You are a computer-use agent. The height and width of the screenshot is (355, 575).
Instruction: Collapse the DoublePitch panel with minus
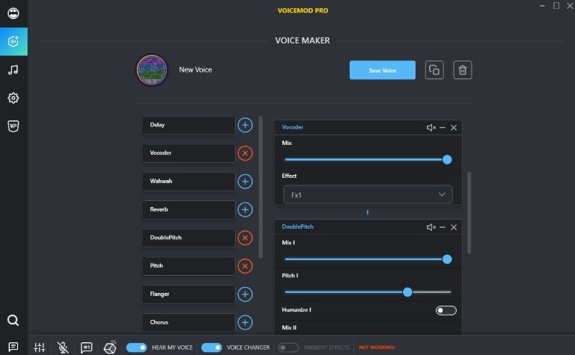tap(442, 227)
